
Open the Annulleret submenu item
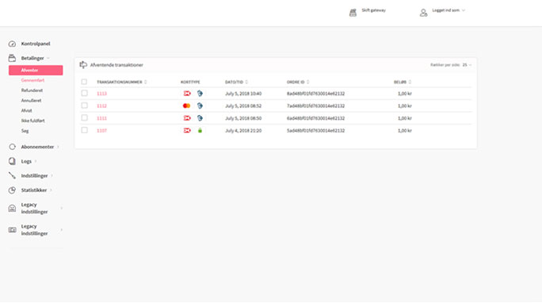point(31,101)
